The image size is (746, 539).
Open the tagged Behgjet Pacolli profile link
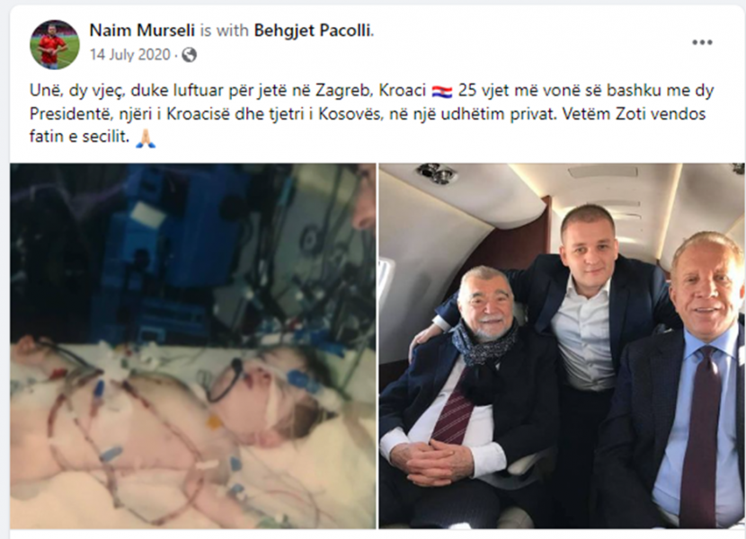tap(312, 31)
